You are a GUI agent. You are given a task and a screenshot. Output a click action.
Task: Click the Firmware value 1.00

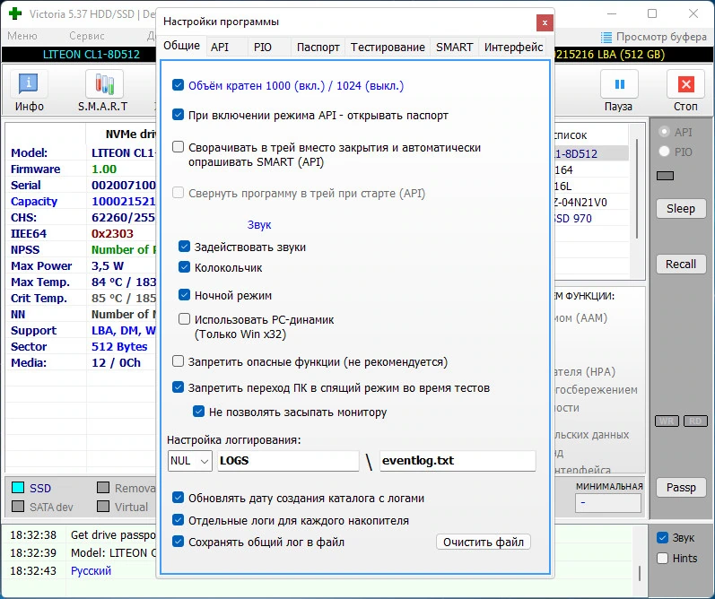(104, 169)
